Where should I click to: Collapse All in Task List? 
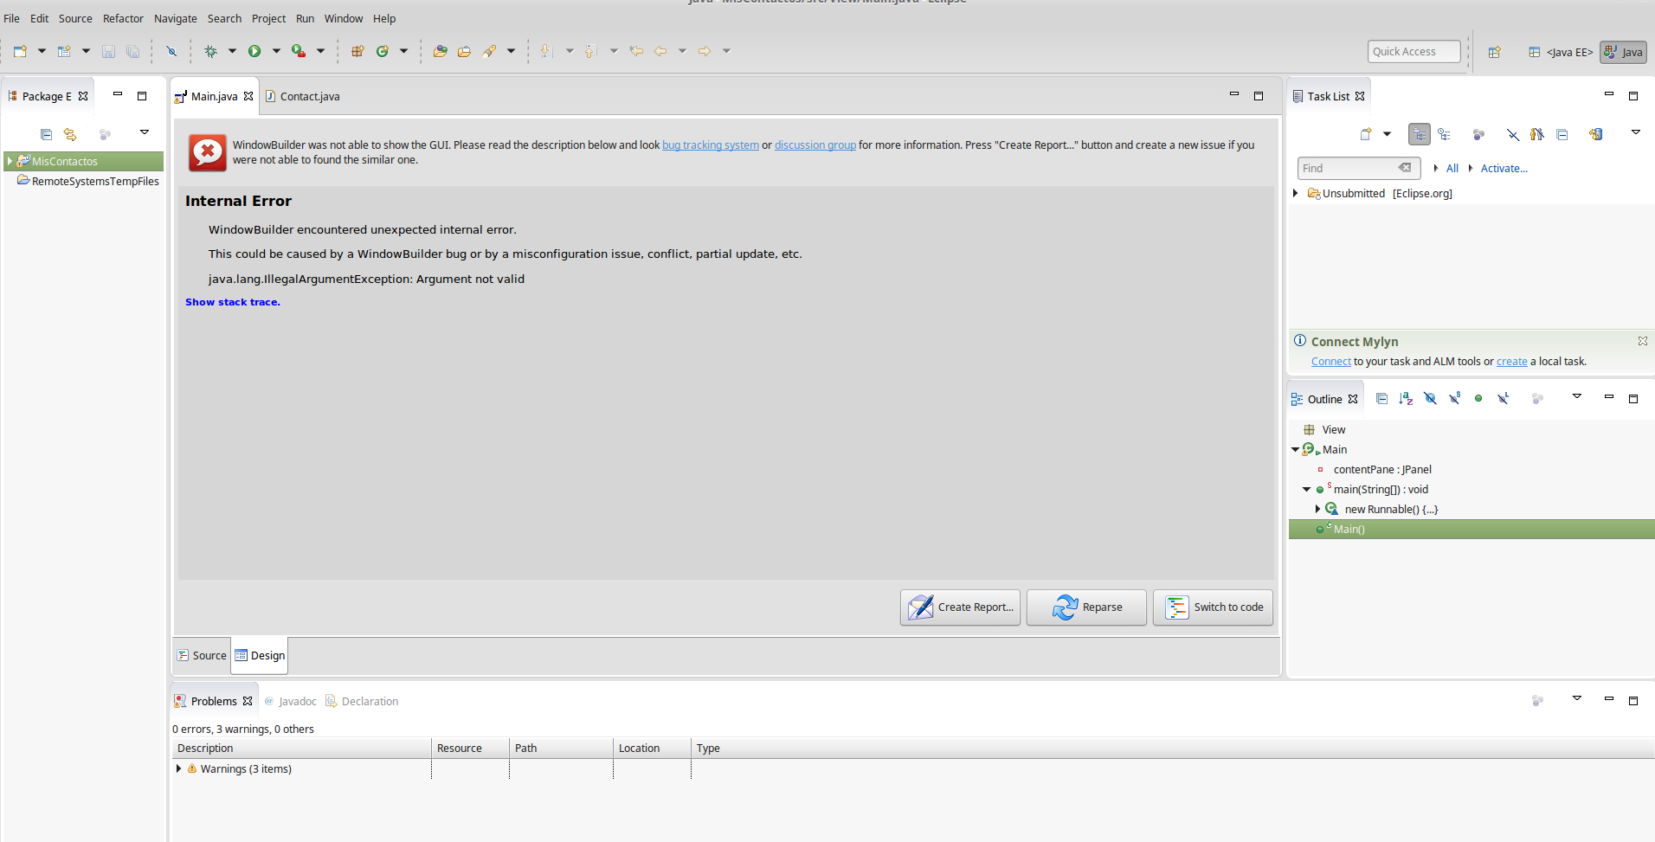click(x=1562, y=134)
